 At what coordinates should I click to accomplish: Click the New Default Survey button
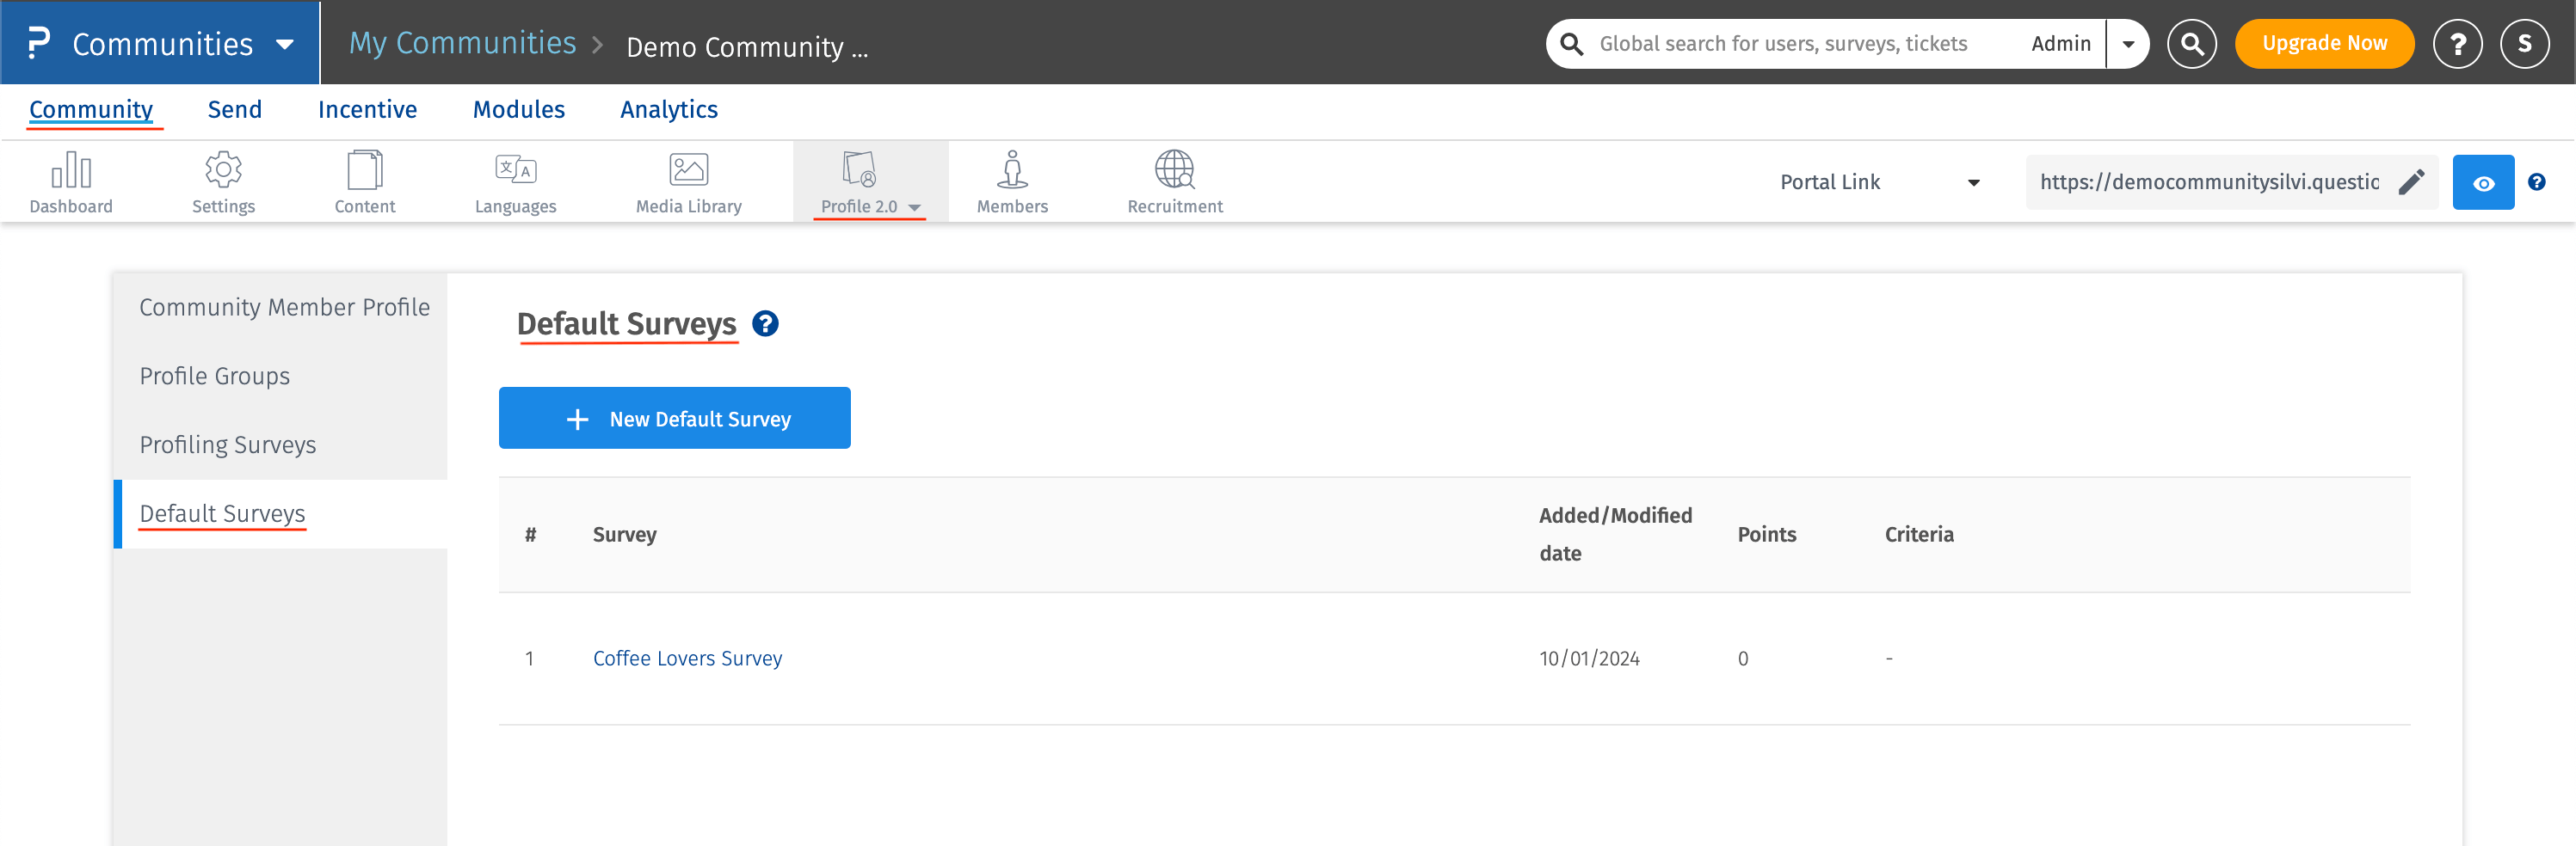pyautogui.click(x=674, y=419)
